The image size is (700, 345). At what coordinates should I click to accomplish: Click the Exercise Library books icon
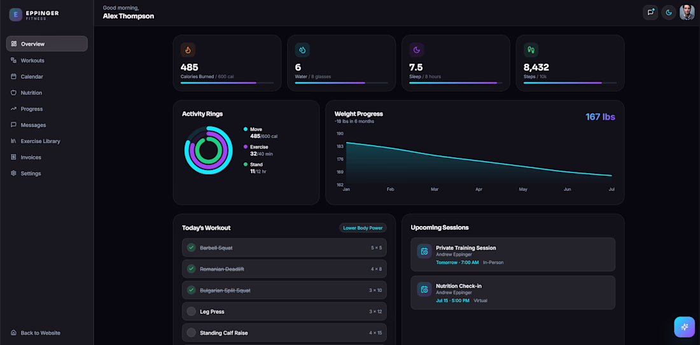coord(14,141)
